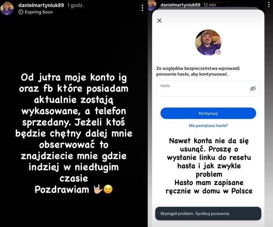This screenshot has height=227, width=273.
Task: Click the Expiring Soon label
Action: pos(39,12)
